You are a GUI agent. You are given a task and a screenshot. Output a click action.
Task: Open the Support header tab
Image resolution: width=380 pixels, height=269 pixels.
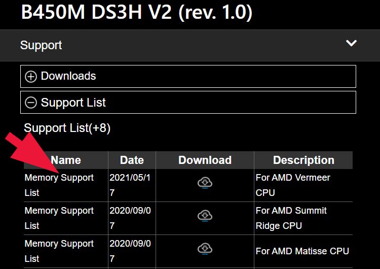click(41, 45)
